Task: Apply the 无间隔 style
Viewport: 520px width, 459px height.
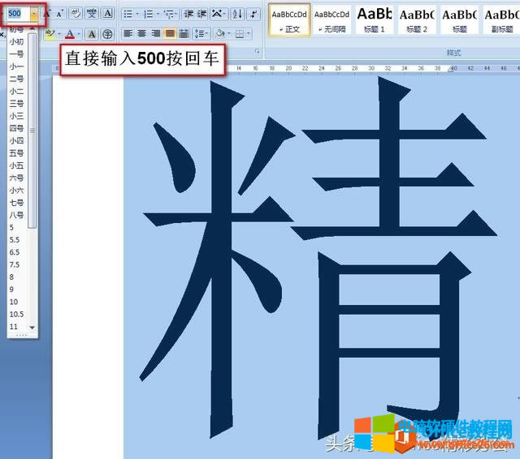Action: 331,19
